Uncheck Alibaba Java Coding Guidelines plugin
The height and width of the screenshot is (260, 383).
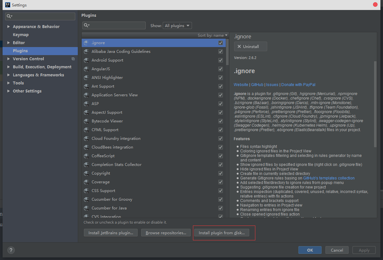(x=221, y=52)
